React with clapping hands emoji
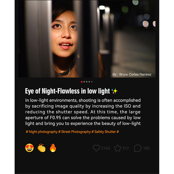The height and width of the screenshot is (174, 174). (41, 148)
